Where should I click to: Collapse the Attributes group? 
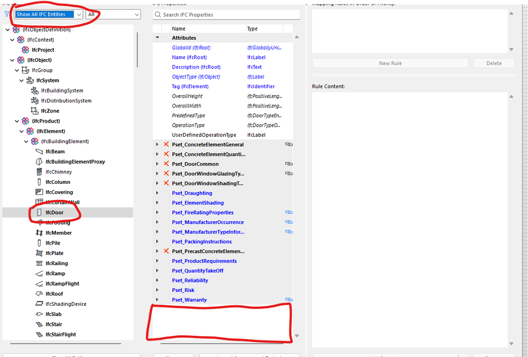tap(158, 37)
